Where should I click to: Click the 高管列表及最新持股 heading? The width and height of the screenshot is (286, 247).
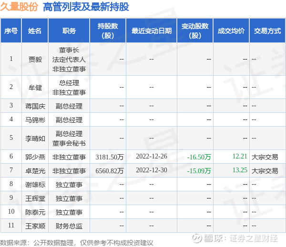tap(86, 7)
